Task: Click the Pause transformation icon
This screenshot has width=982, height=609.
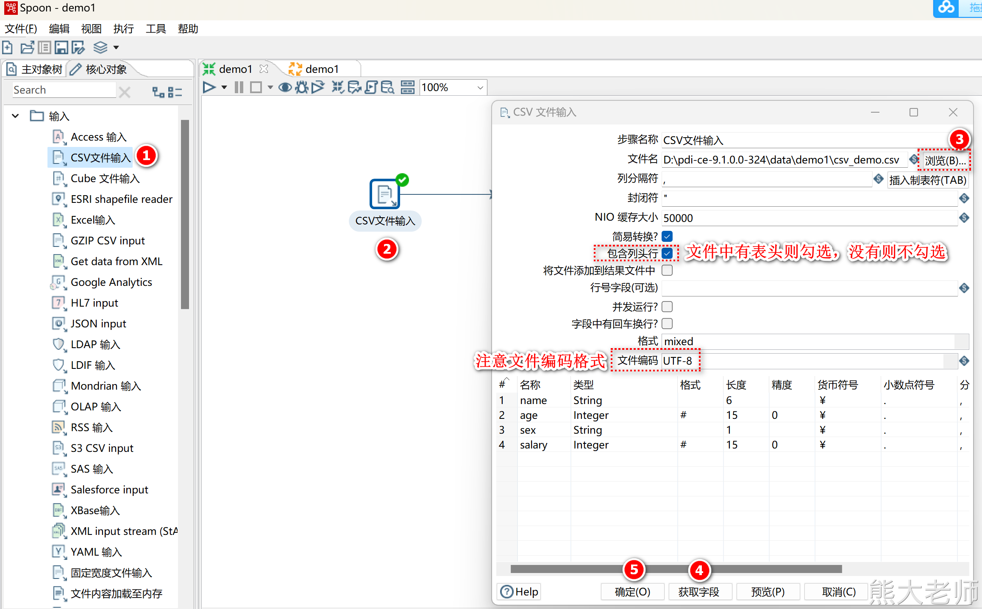Action: [x=239, y=88]
